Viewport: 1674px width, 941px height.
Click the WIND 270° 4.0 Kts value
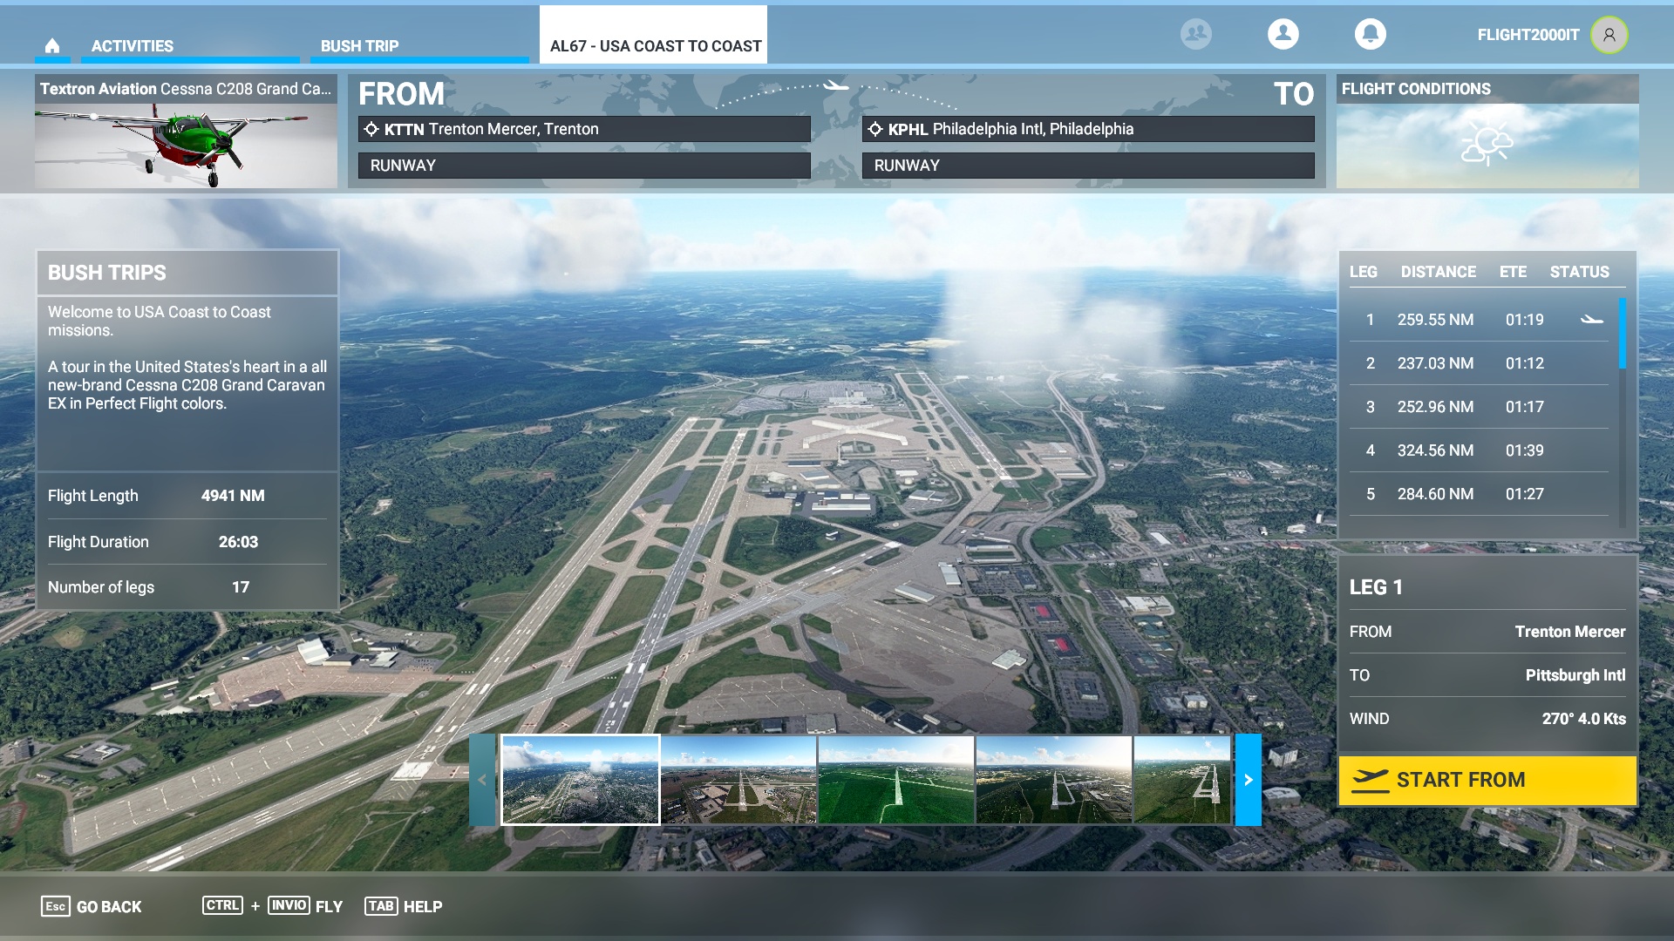(x=1583, y=719)
